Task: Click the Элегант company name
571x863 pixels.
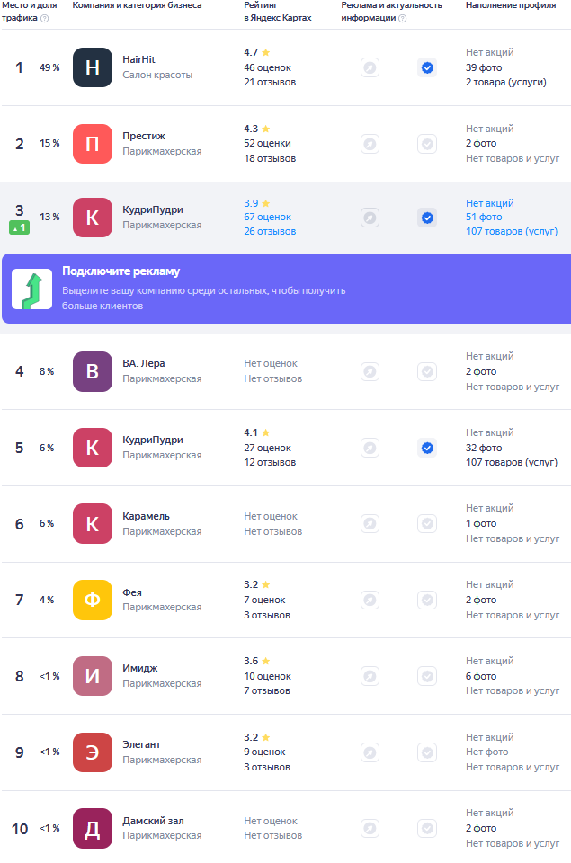Action: (x=141, y=744)
